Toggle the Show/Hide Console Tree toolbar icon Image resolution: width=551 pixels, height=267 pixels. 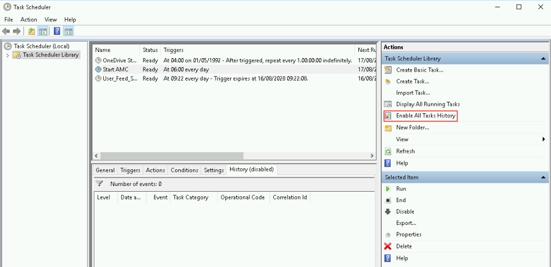click(x=43, y=31)
